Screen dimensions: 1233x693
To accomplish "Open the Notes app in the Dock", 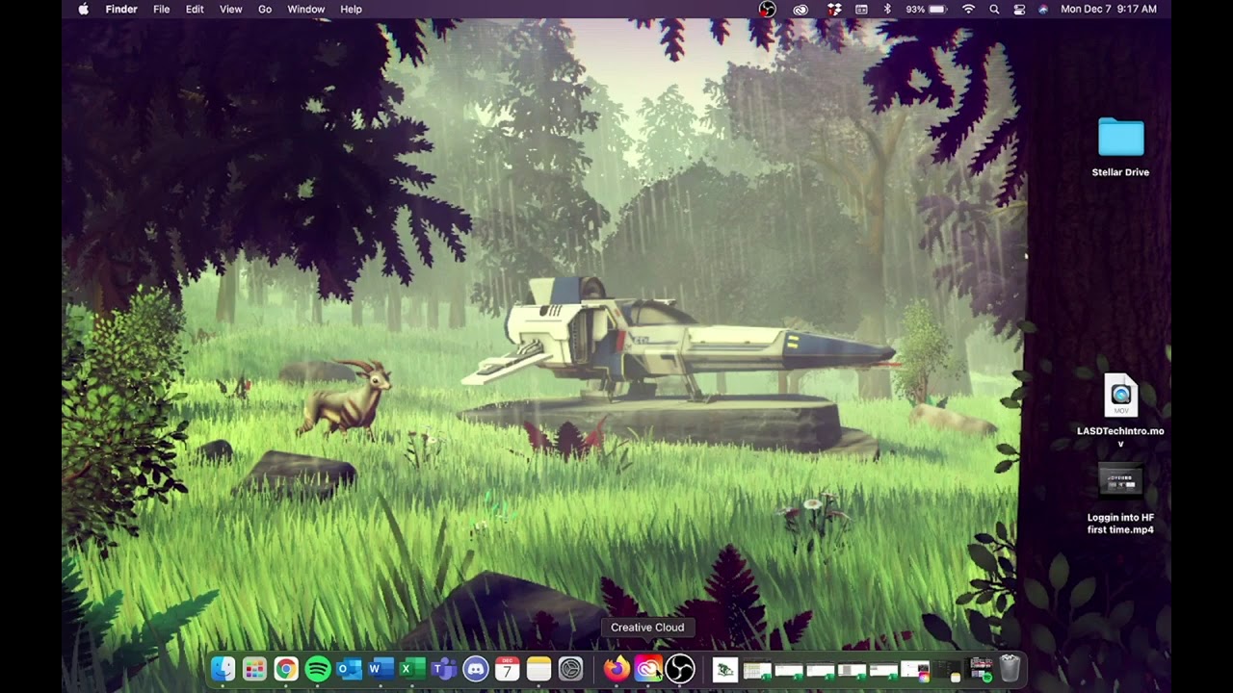I will click(538, 668).
